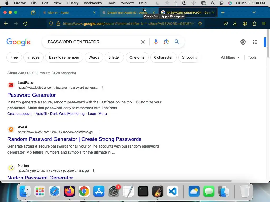Apply the Words filter chip

point(94,57)
